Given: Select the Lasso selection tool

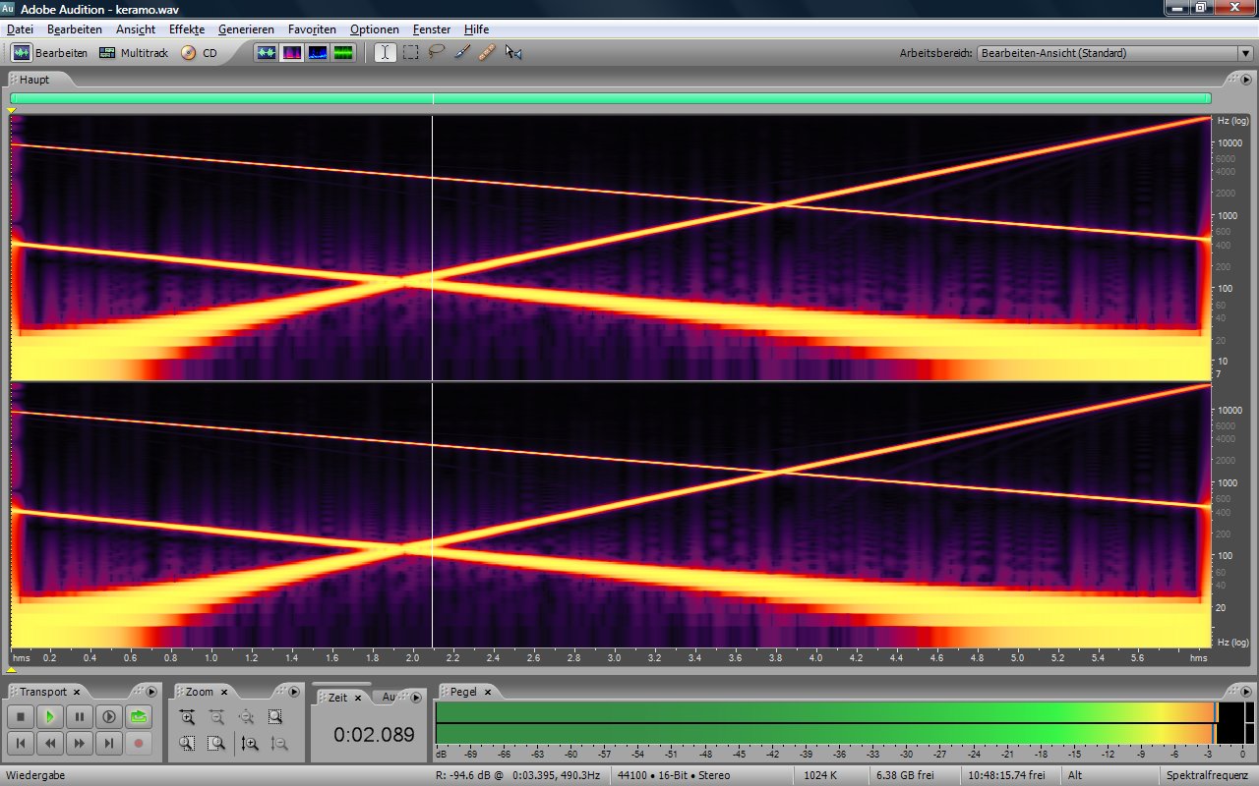Looking at the screenshot, I should pos(437,53).
